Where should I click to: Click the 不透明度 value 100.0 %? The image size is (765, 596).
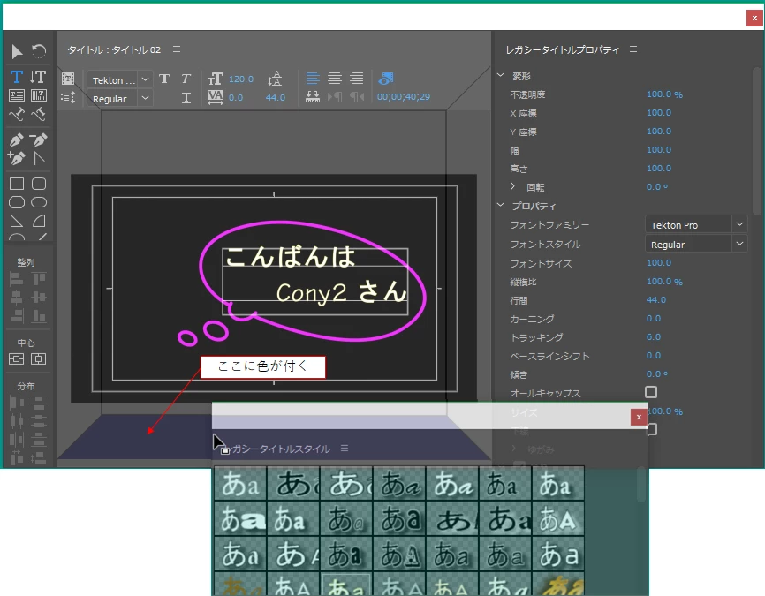(x=664, y=94)
